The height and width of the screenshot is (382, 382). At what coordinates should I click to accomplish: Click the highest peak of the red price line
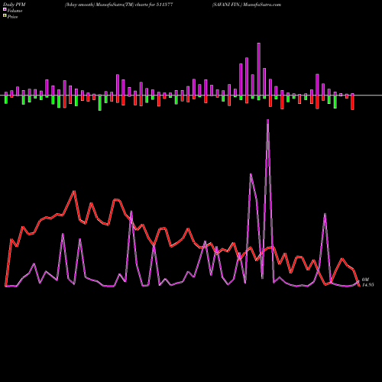coord(74,191)
